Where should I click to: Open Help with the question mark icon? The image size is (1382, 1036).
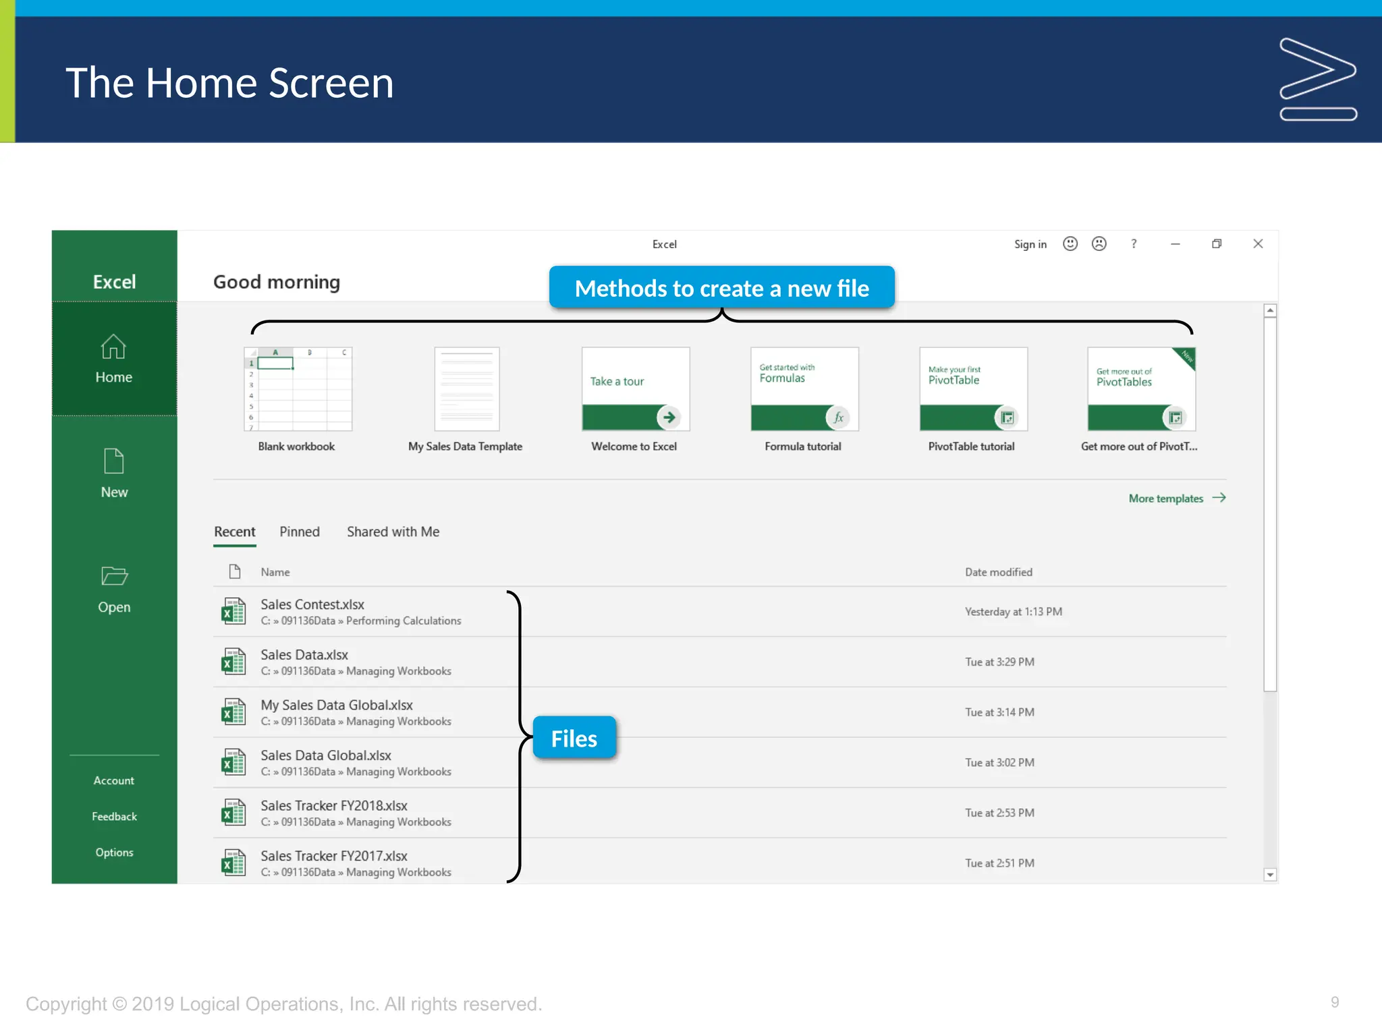pyautogui.click(x=1134, y=243)
